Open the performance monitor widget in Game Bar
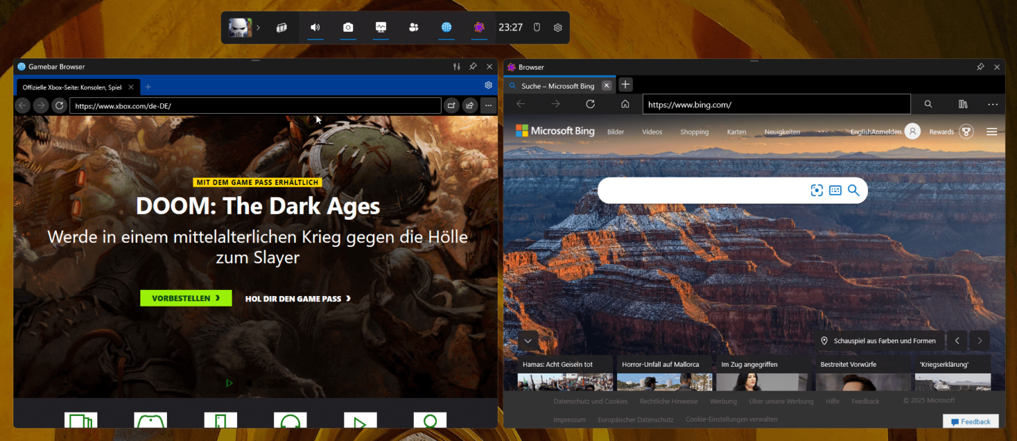1017x441 pixels. [380, 27]
